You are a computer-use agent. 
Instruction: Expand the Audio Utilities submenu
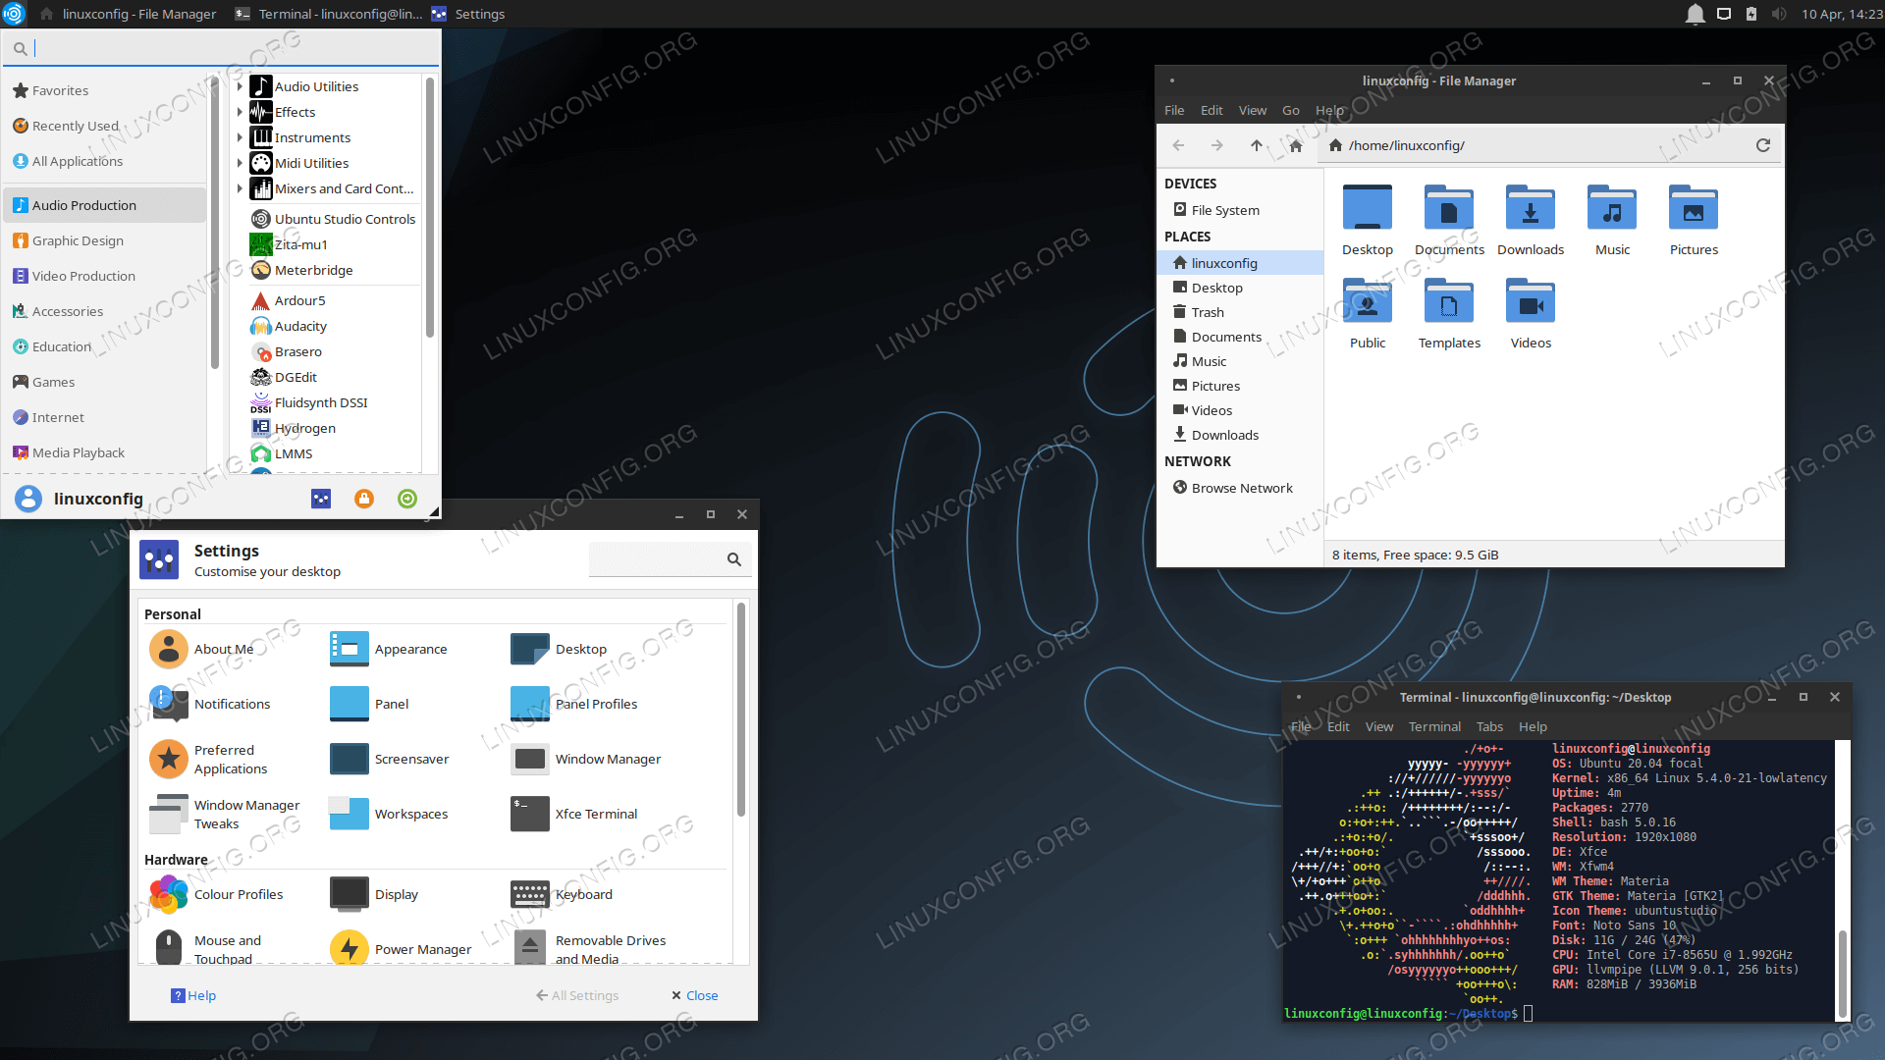[x=240, y=86]
